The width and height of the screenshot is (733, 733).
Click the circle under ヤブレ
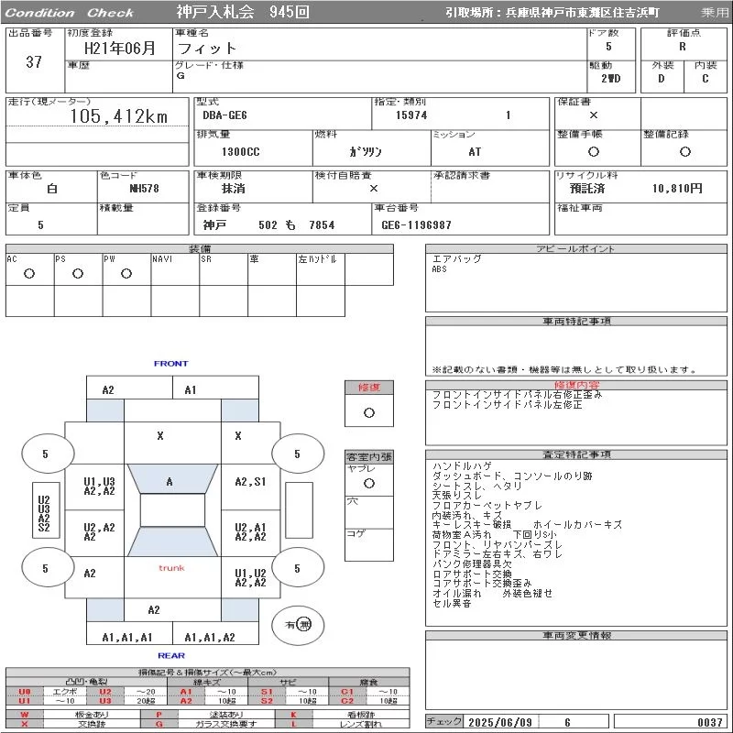pyautogui.click(x=369, y=484)
